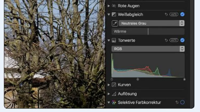
Task: Expand the Rote Augen section
Action: point(109,6)
